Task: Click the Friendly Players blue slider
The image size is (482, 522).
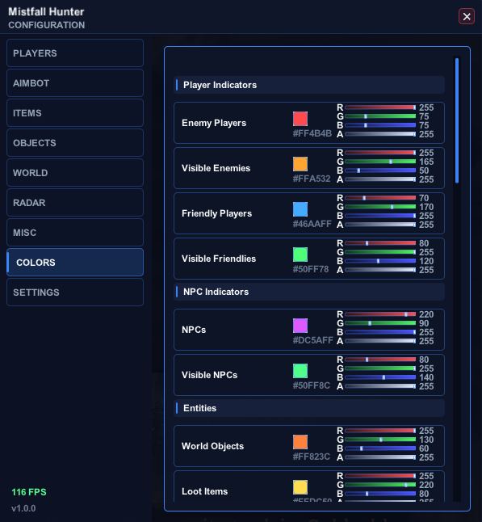Action: pyautogui.click(x=380, y=216)
